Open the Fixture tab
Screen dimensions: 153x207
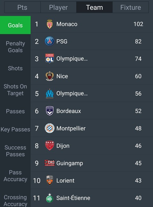(131, 7)
